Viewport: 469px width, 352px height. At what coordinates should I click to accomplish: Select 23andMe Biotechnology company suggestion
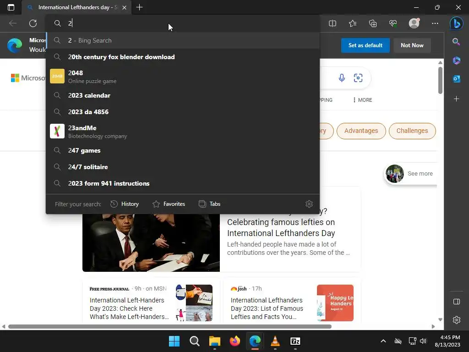coord(183,132)
